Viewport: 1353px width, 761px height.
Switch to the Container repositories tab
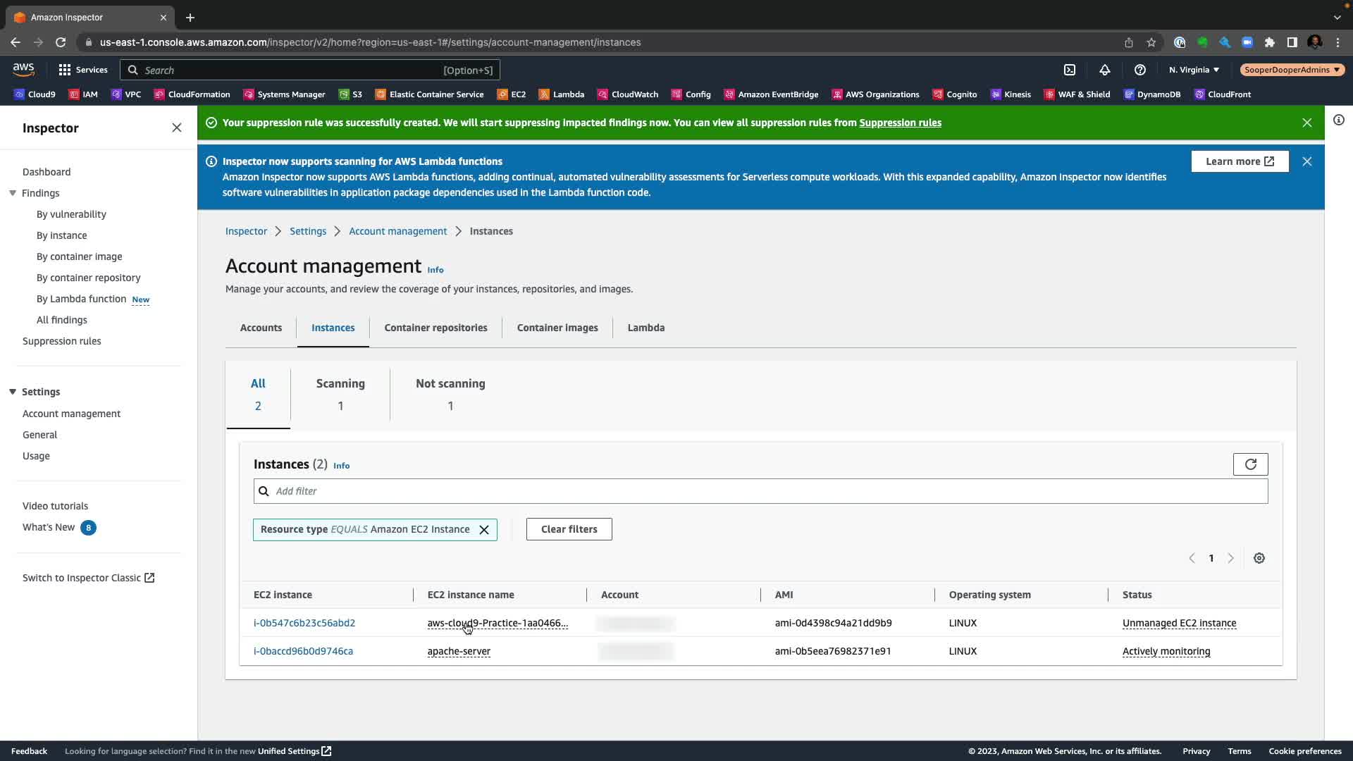[435, 328]
